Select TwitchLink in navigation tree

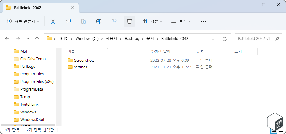click(x=29, y=104)
